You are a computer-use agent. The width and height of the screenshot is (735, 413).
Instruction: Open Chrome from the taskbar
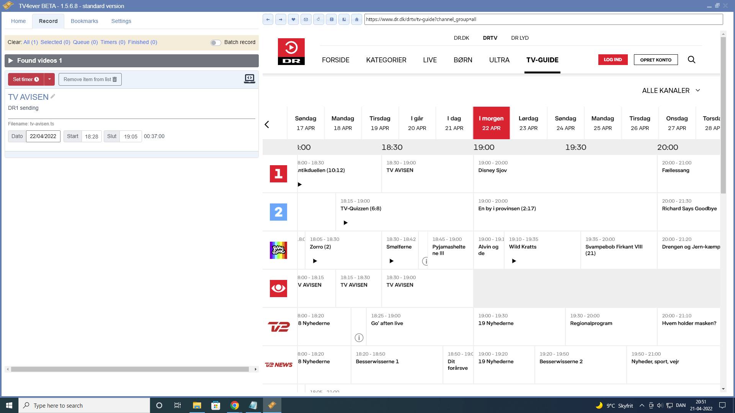234,405
